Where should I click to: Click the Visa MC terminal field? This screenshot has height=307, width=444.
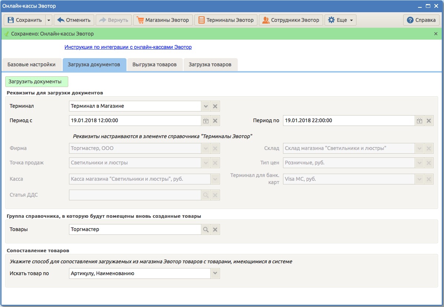(x=349, y=179)
